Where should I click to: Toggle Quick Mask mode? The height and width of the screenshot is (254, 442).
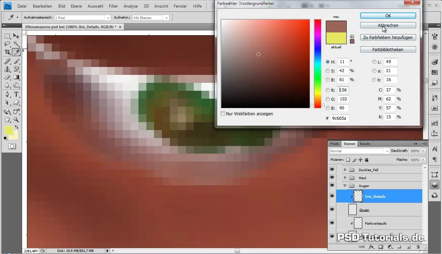point(12,146)
